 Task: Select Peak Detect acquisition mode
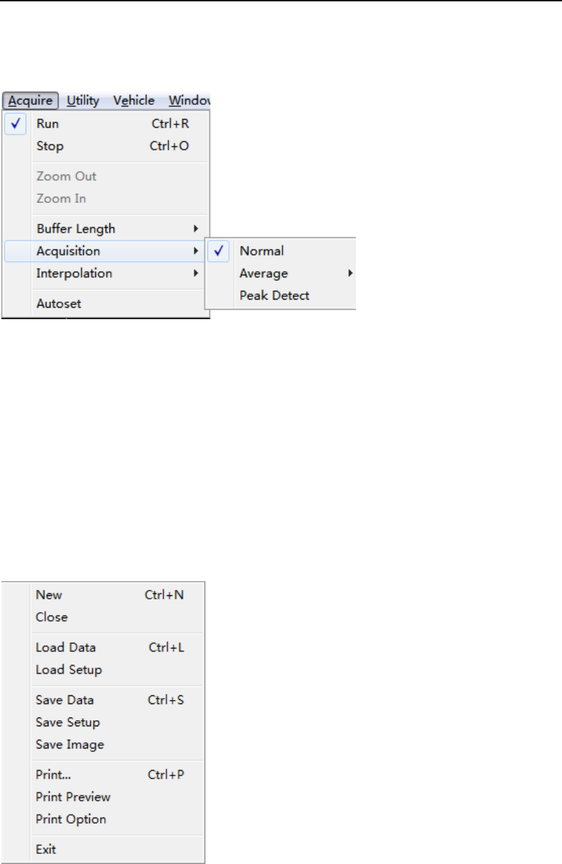click(x=281, y=295)
